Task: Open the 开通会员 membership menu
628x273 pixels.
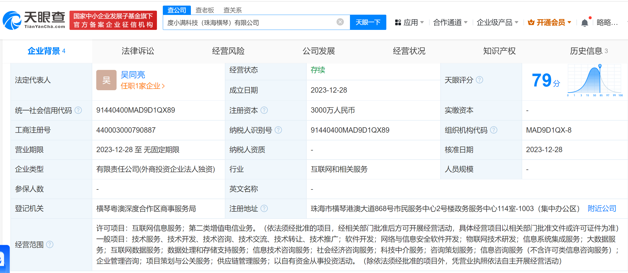Action: pos(549,23)
